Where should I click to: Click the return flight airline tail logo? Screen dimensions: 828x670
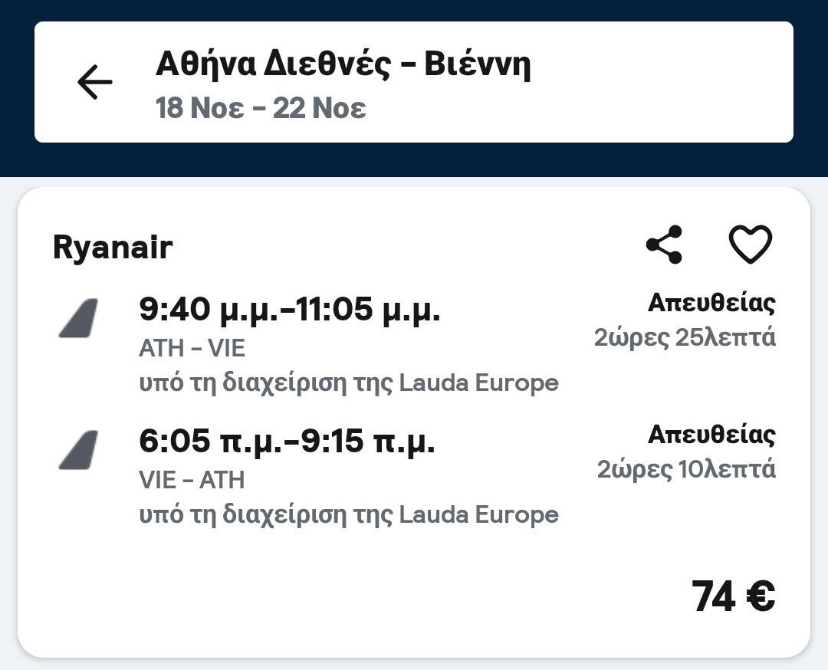coord(79,450)
